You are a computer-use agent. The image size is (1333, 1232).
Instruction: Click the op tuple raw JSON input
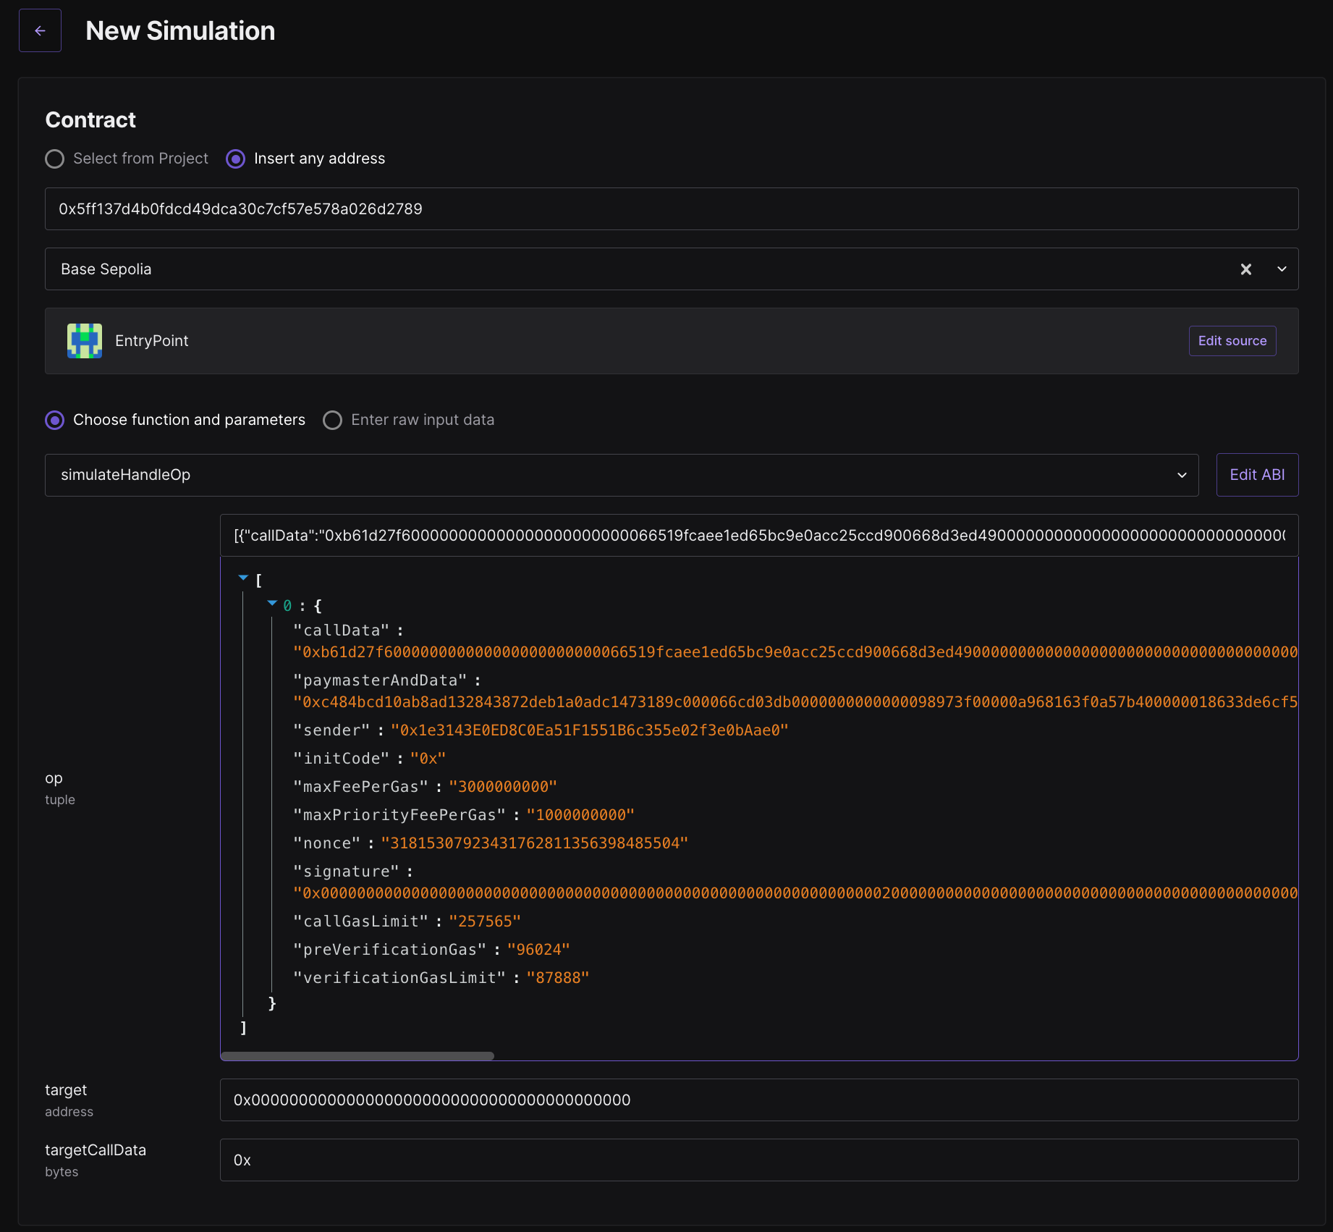pyautogui.click(x=758, y=536)
